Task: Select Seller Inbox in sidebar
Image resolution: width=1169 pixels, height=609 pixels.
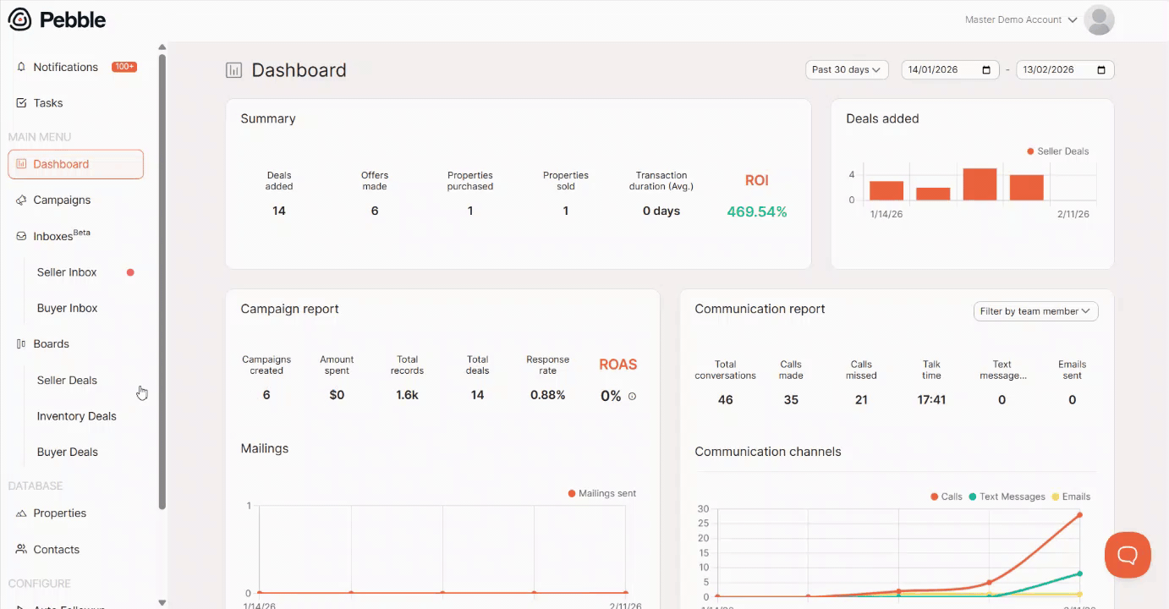Action: (x=67, y=272)
